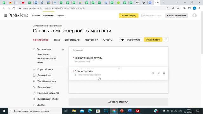203x114 pixels.
Task: Click Для организации gear option
Action: pos(151,16)
